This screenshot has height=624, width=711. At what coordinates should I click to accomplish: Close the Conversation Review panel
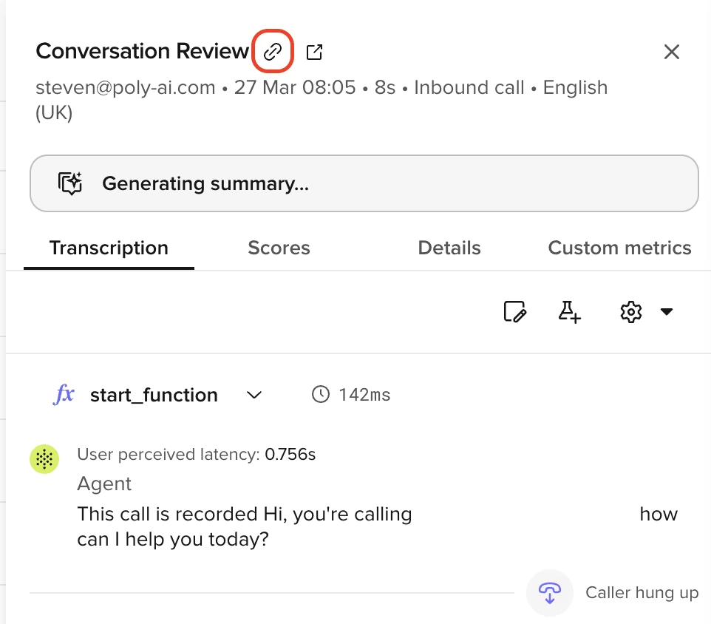coord(672,52)
